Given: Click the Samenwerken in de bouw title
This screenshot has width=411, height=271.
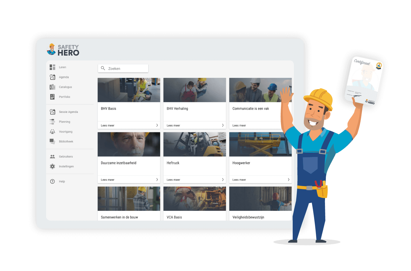Looking at the screenshot, I should pos(119,217).
